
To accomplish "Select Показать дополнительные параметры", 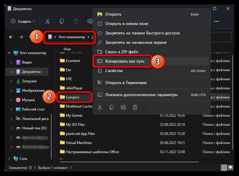I will pos(151,95).
